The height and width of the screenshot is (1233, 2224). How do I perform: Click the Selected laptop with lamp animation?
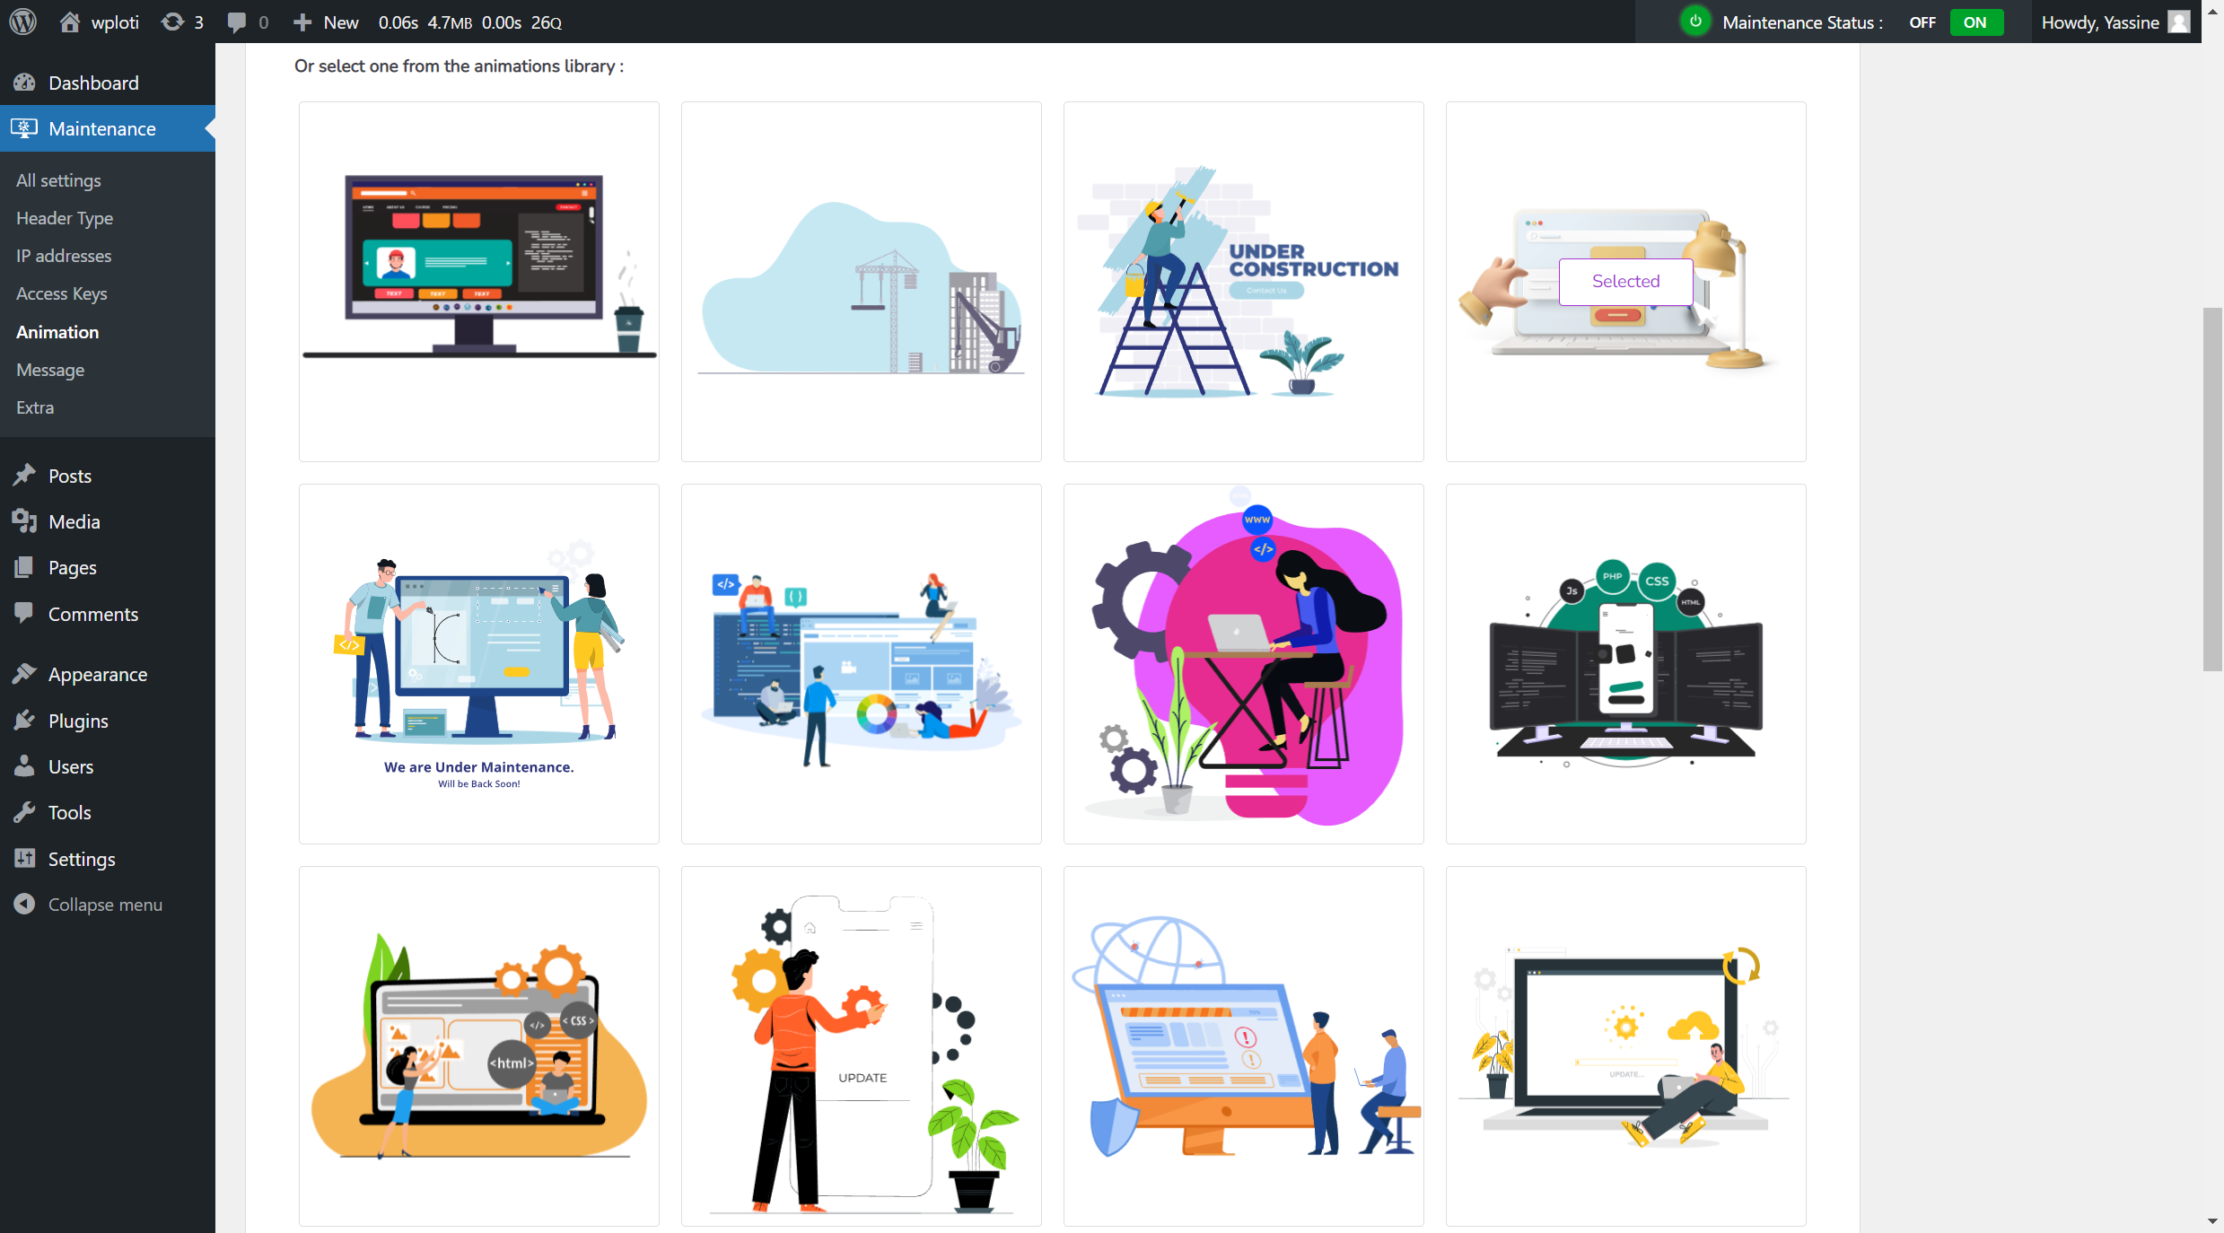point(1626,282)
